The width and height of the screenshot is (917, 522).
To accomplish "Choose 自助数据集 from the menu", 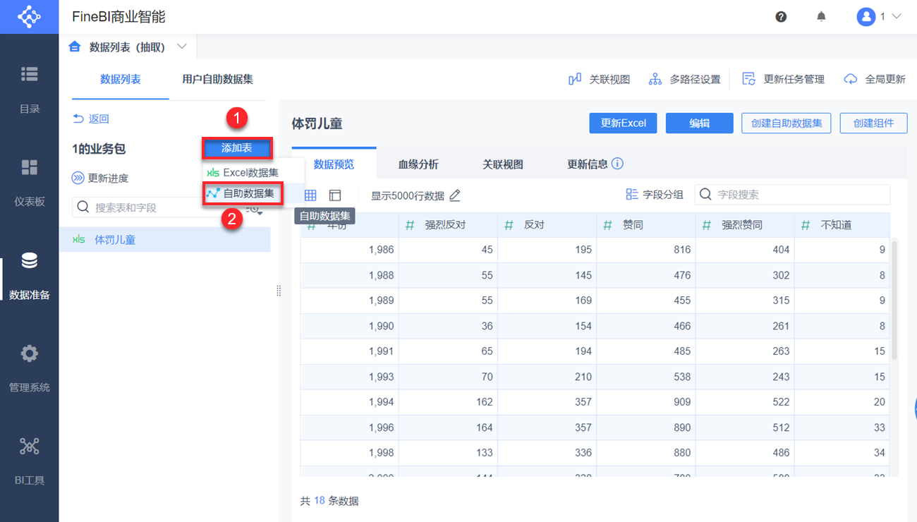I will tap(243, 193).
